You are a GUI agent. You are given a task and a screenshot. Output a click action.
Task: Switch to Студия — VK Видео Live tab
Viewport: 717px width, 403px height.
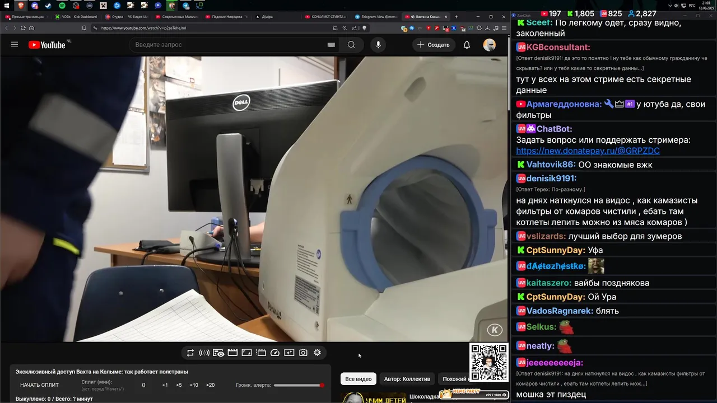pos(126,17)
